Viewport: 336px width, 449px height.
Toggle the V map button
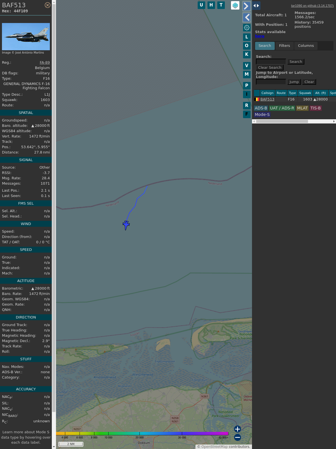click(x=247, y=66)
